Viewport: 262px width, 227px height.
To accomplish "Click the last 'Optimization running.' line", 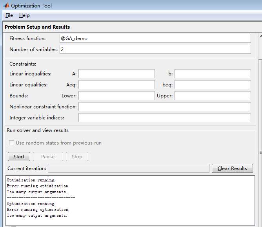I will pyautogui.click(x=31, y=204).
